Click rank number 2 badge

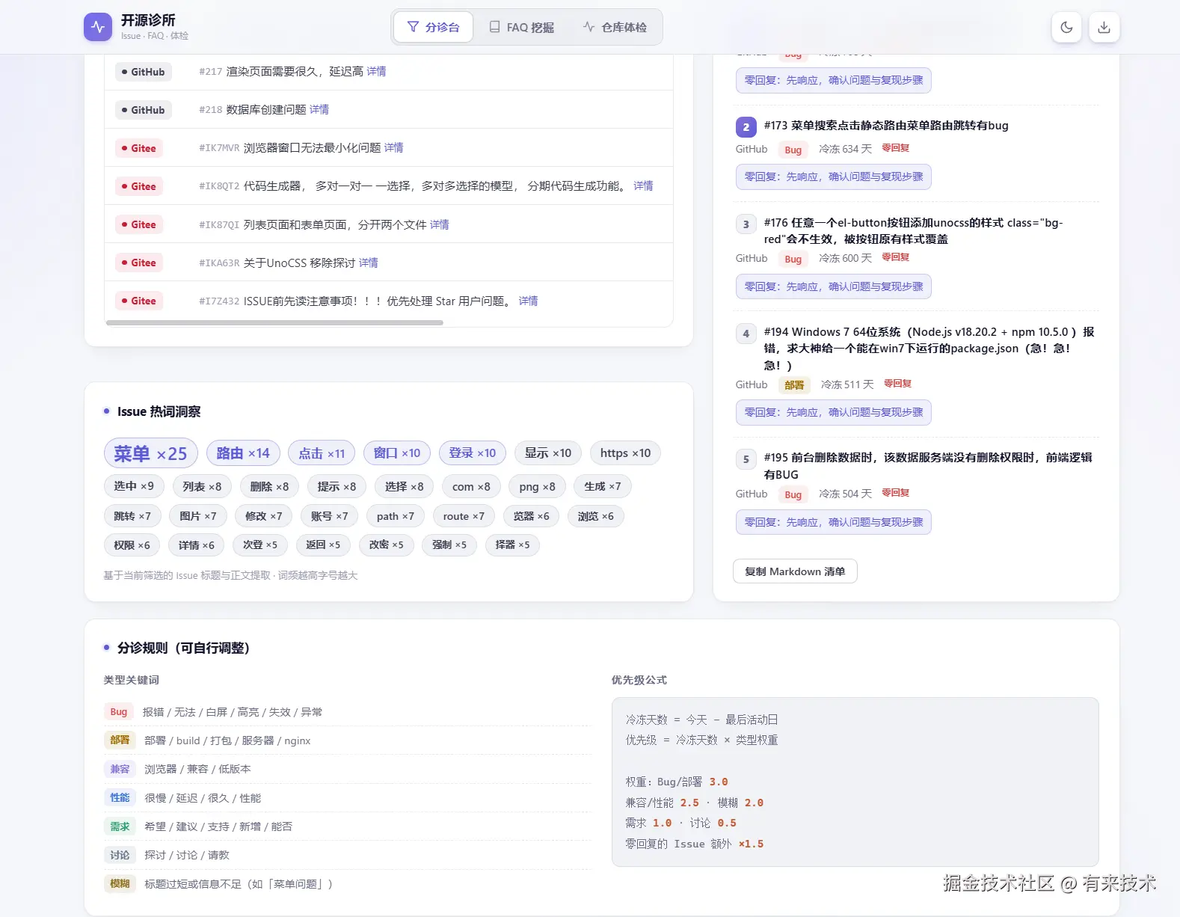tap(746, 127)
